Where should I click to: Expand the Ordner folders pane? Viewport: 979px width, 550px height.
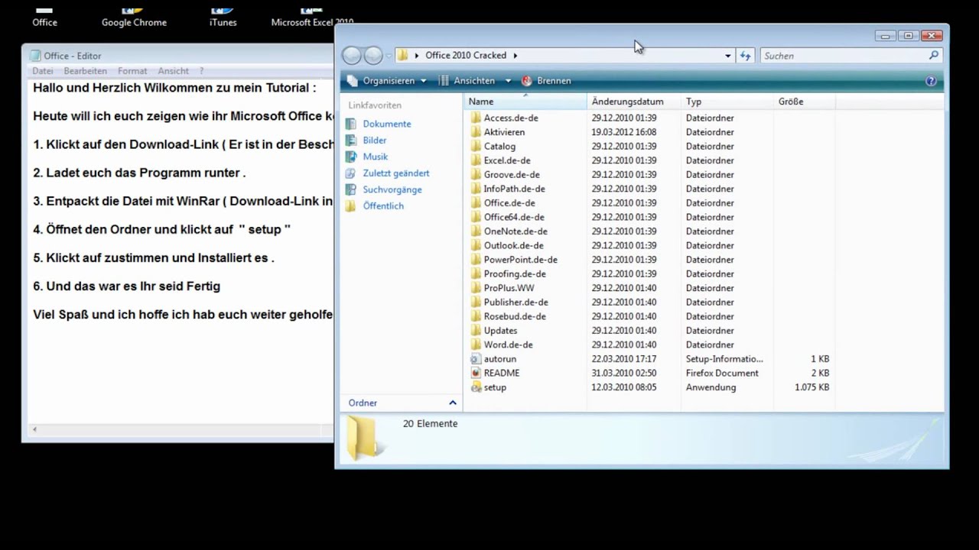[452, 403]
